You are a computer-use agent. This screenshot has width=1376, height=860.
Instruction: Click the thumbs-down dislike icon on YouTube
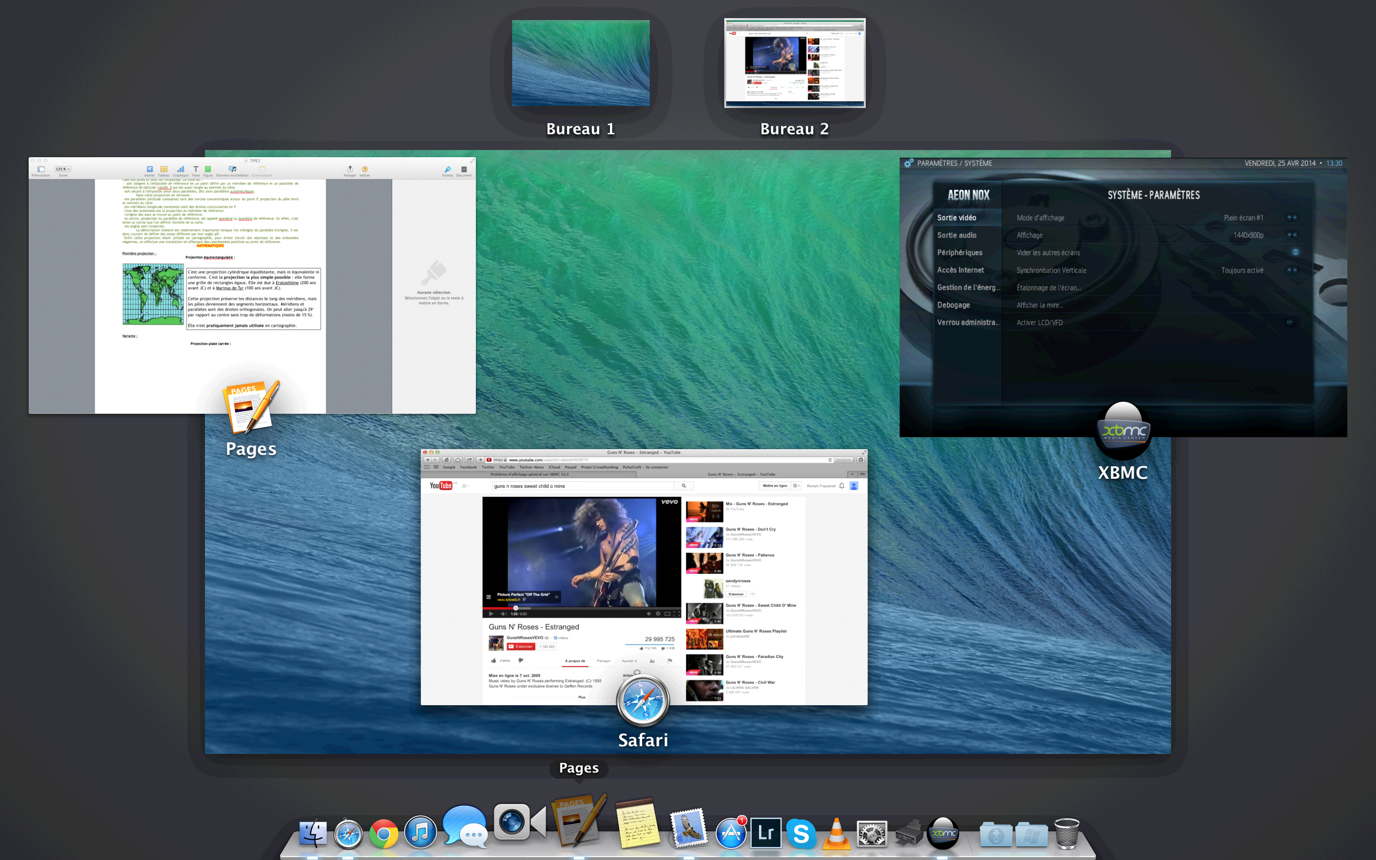click(x=521, y=660)
